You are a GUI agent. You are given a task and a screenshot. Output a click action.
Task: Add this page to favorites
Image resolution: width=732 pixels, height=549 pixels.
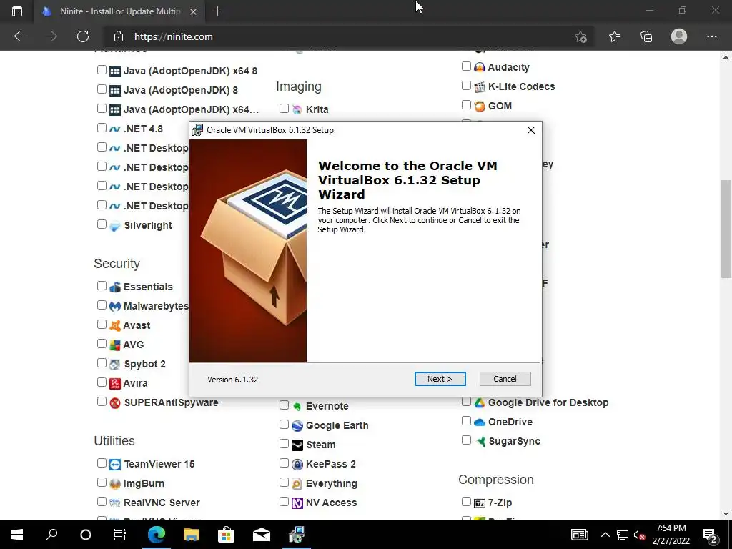coord(580,37)
